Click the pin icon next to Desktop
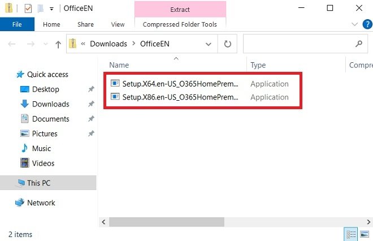The width and height of the screenshot is (373, 241). pos(91,89)
